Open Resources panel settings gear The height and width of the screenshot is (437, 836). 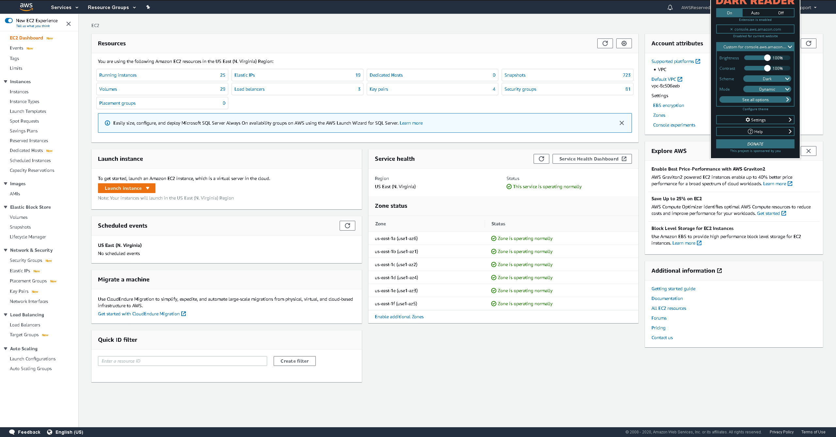click(624, 43)
